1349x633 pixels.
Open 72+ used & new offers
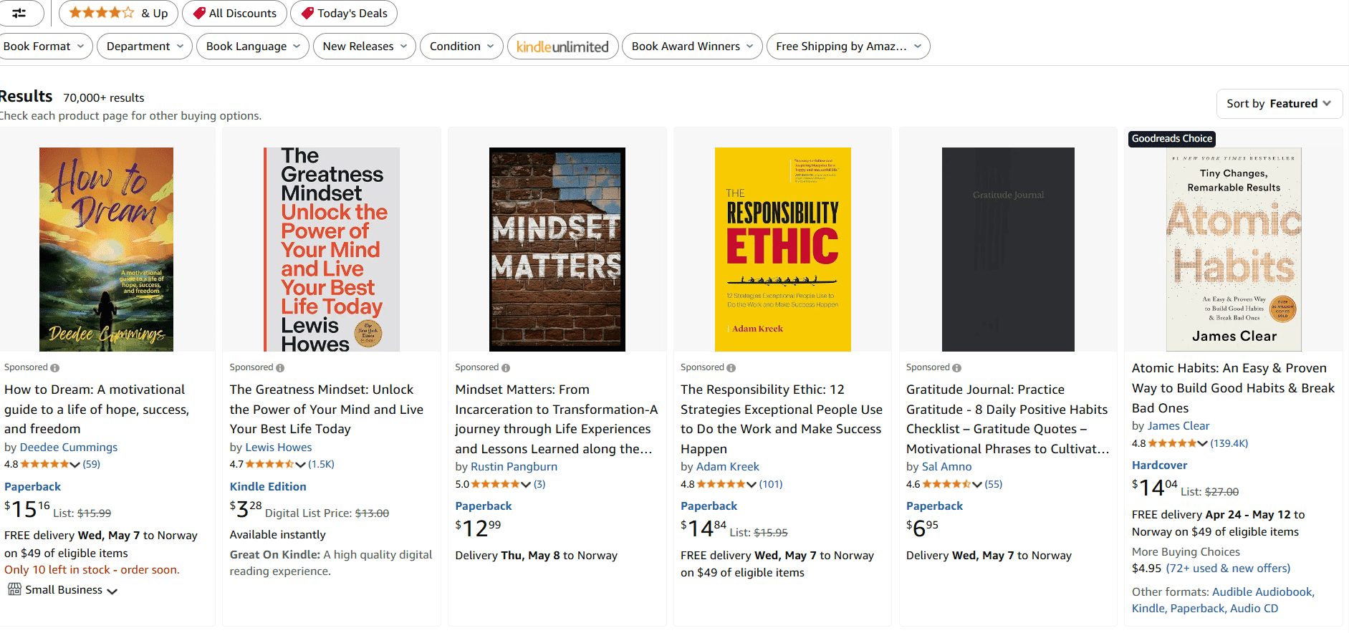point(1228,568)
